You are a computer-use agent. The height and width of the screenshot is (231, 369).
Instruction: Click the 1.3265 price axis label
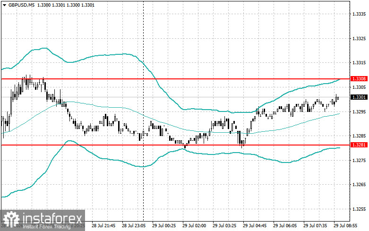(x=359, y=185)
